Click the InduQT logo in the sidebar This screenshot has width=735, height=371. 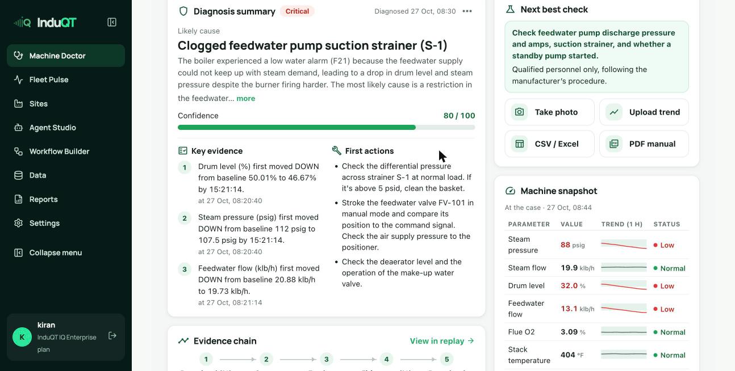click(45, 23)
